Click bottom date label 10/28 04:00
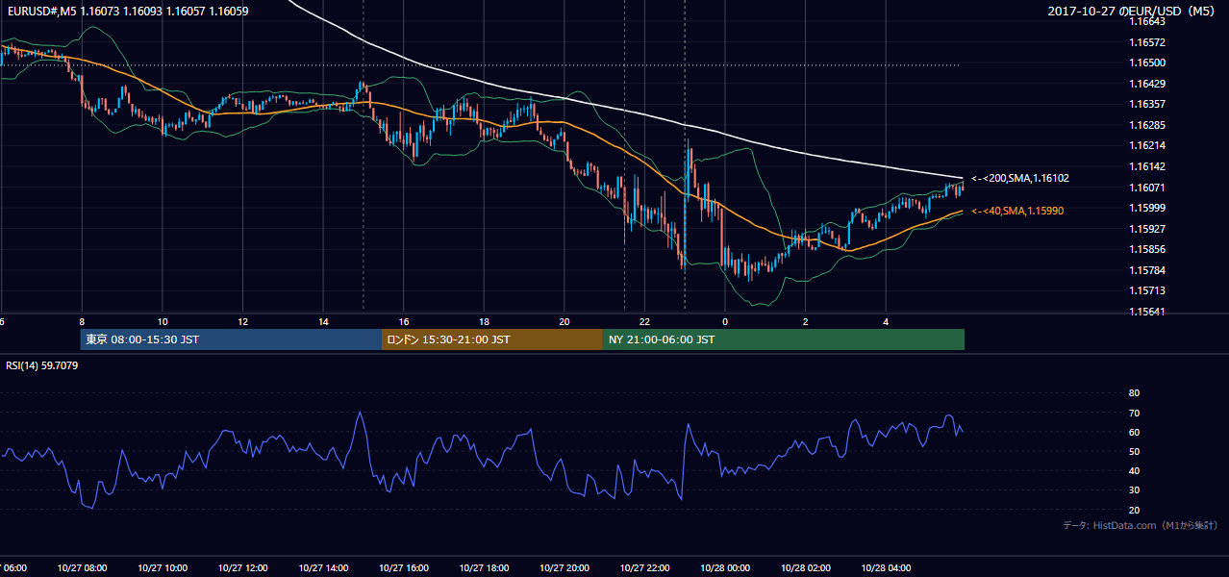Screen dimensions: 1229x577 pyautogui.click(x=886, y=568)
